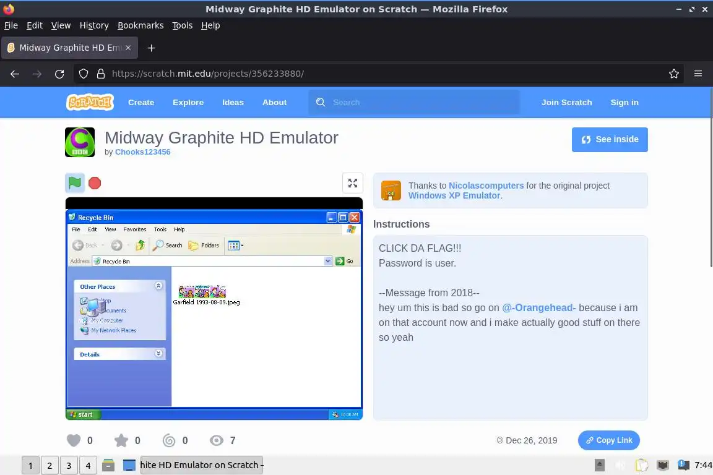Viewport: 713px width, 475px height.
Task: Expand the emulator address bar dropdown arrow
Action: coord(328,261)
